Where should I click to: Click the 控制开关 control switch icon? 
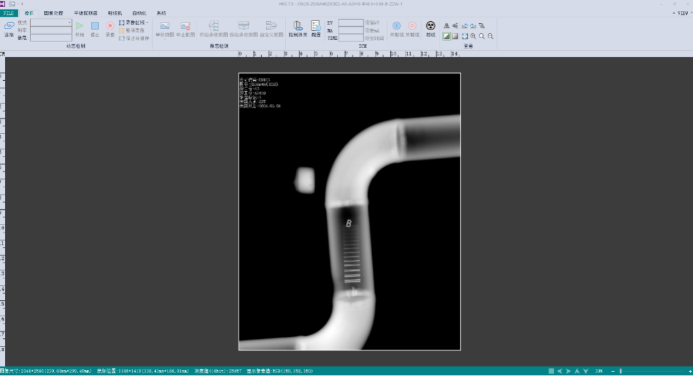pos(298,28)
